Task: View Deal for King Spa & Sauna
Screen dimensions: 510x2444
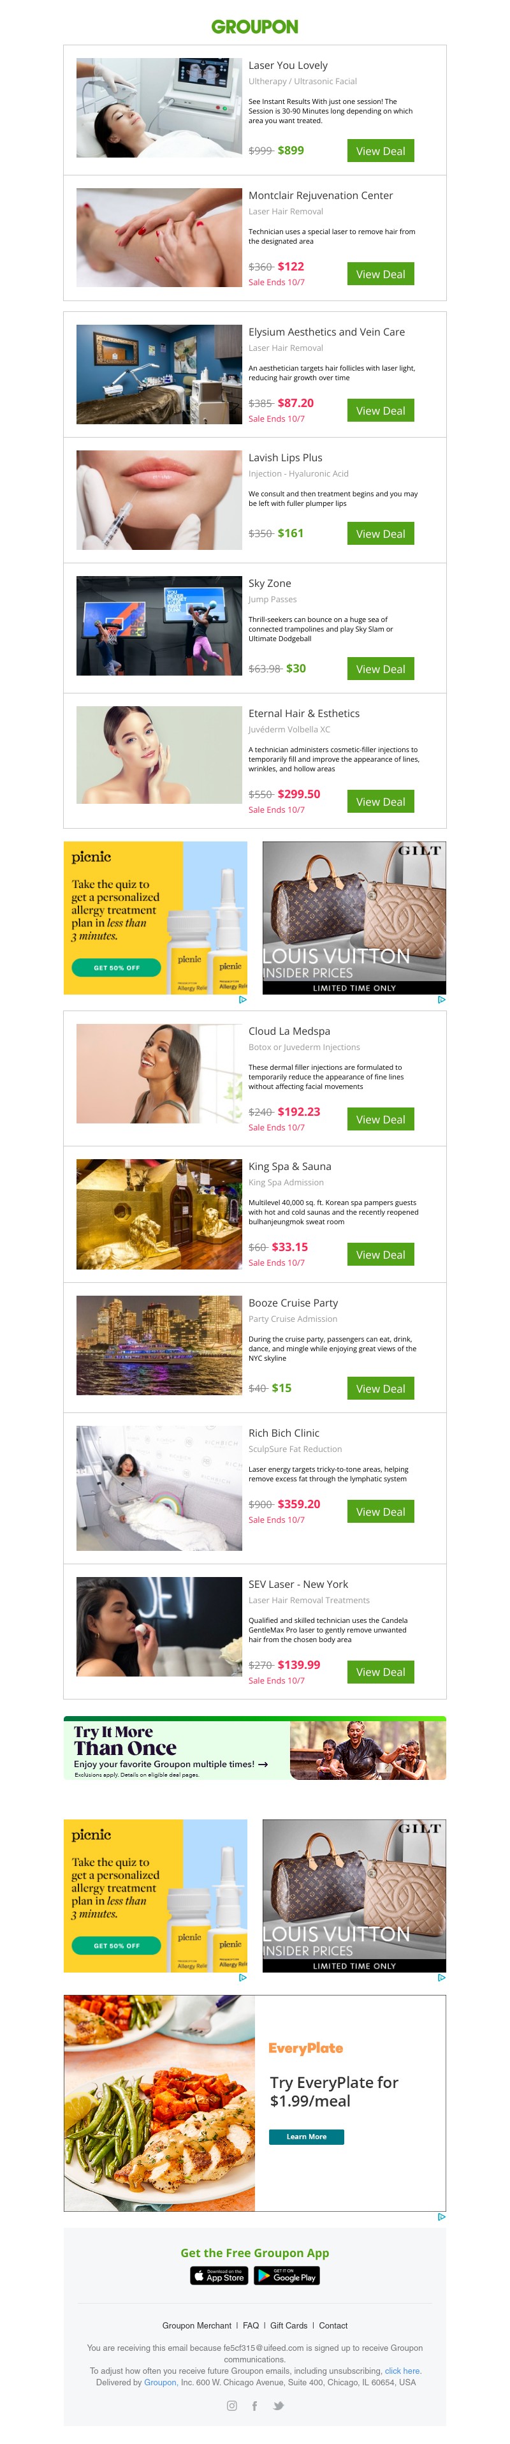Action: coord(380,1254)
